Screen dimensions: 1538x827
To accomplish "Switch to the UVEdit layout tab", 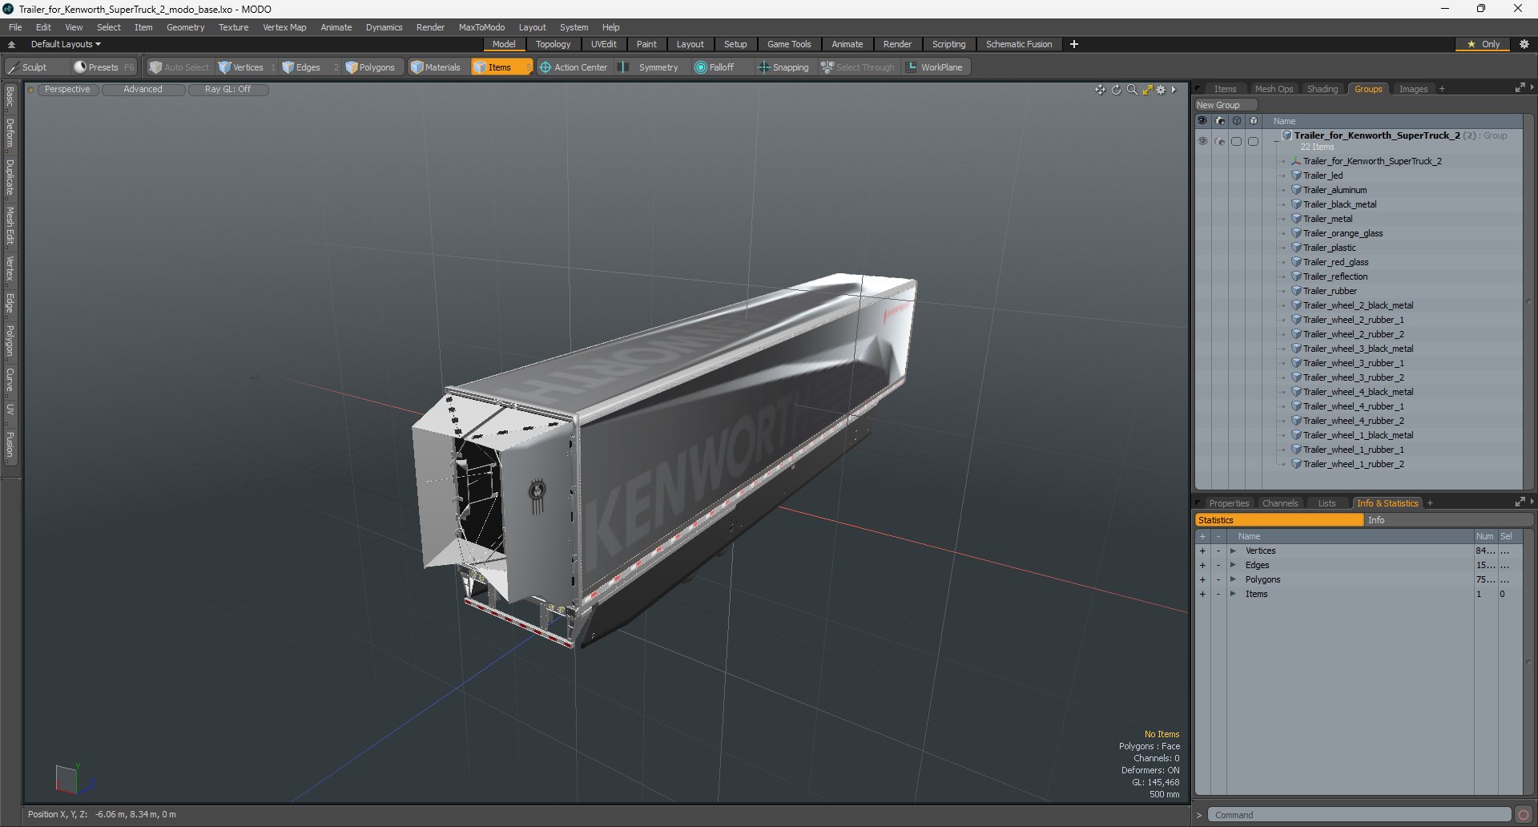I will tap(603, 44).
